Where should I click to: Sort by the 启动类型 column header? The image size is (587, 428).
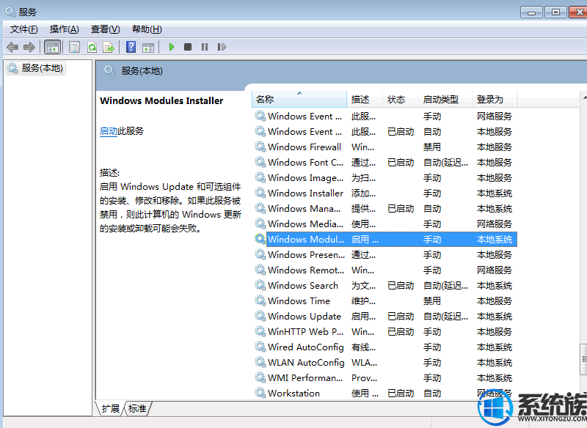(445, 100)
